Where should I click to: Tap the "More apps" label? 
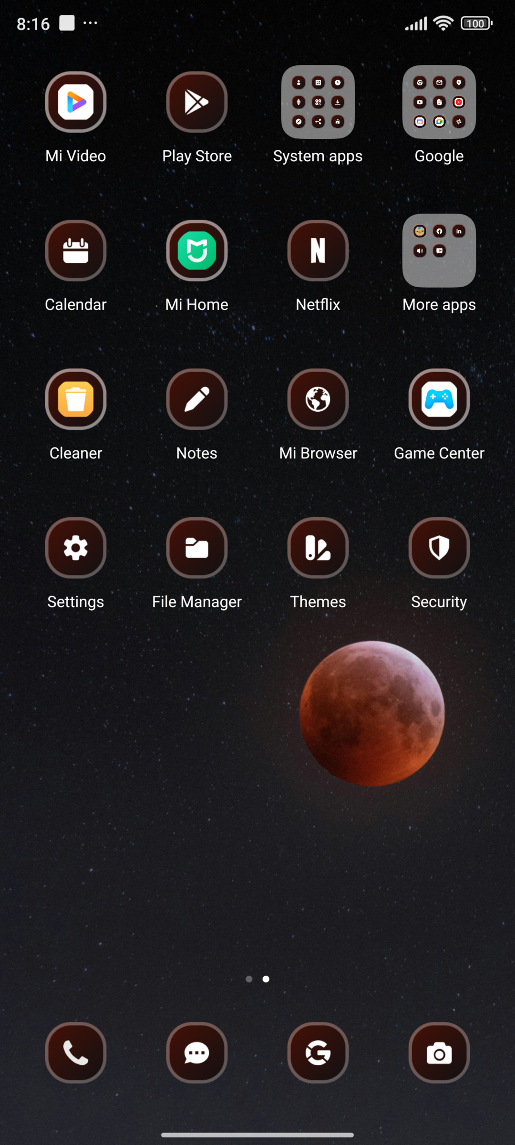tap(439, 304)
